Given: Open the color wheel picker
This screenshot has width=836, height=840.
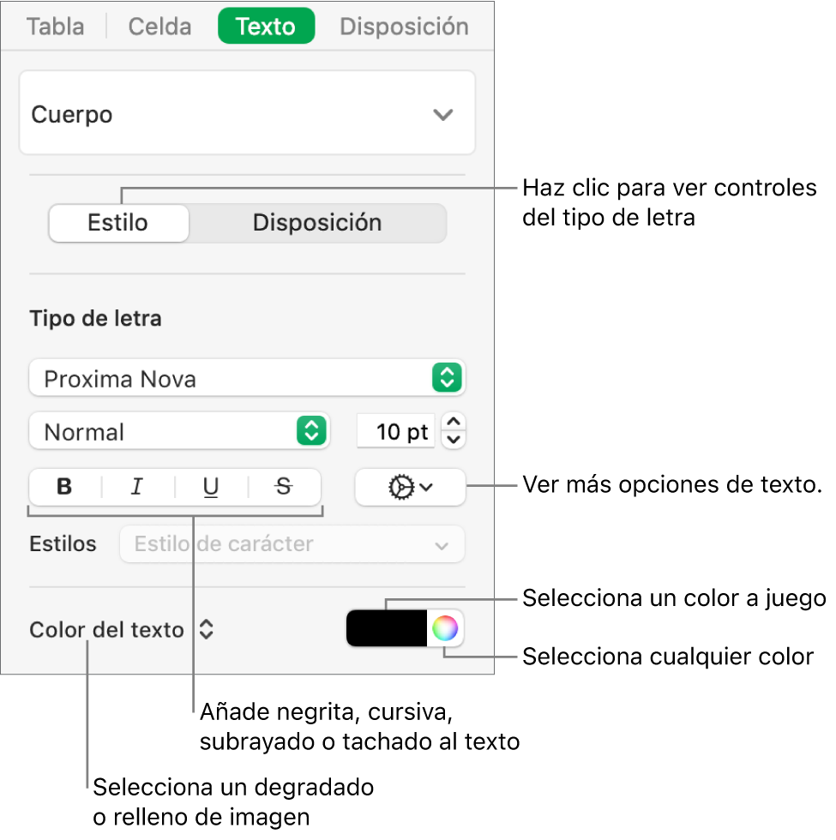Looking at the screenshot, I should pos(445,627).
